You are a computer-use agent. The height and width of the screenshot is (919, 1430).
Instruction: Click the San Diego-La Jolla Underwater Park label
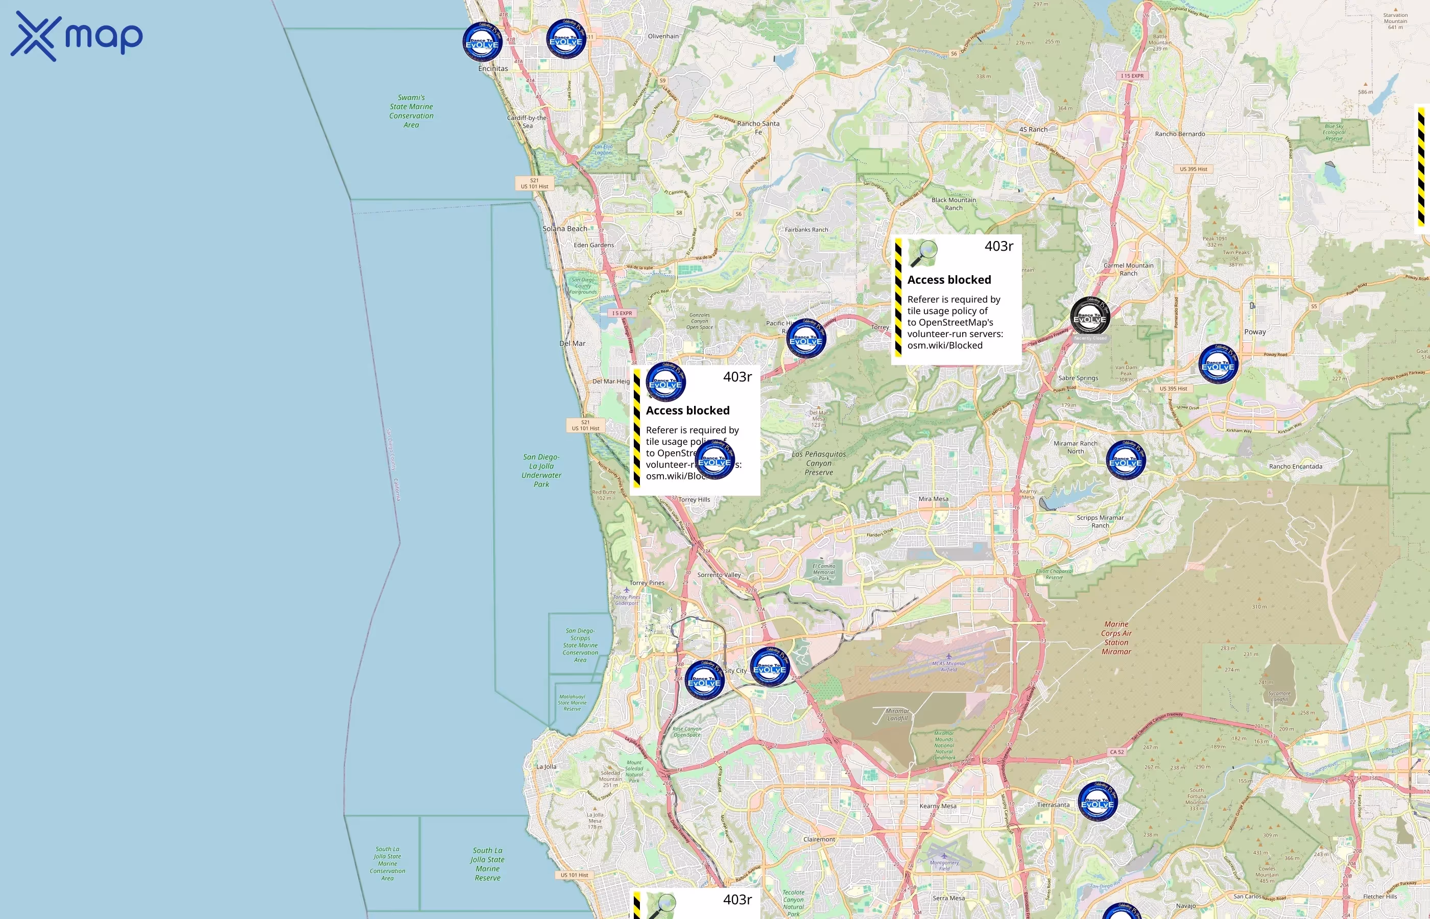click(541, 471)
